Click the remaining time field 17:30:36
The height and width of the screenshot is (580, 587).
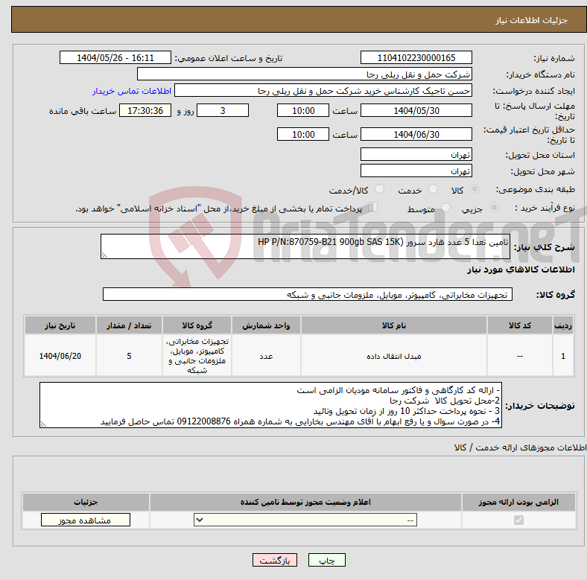pos(145,110)
